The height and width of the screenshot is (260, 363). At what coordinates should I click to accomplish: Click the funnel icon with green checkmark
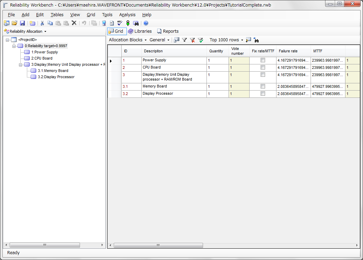(x=201, y=40)
